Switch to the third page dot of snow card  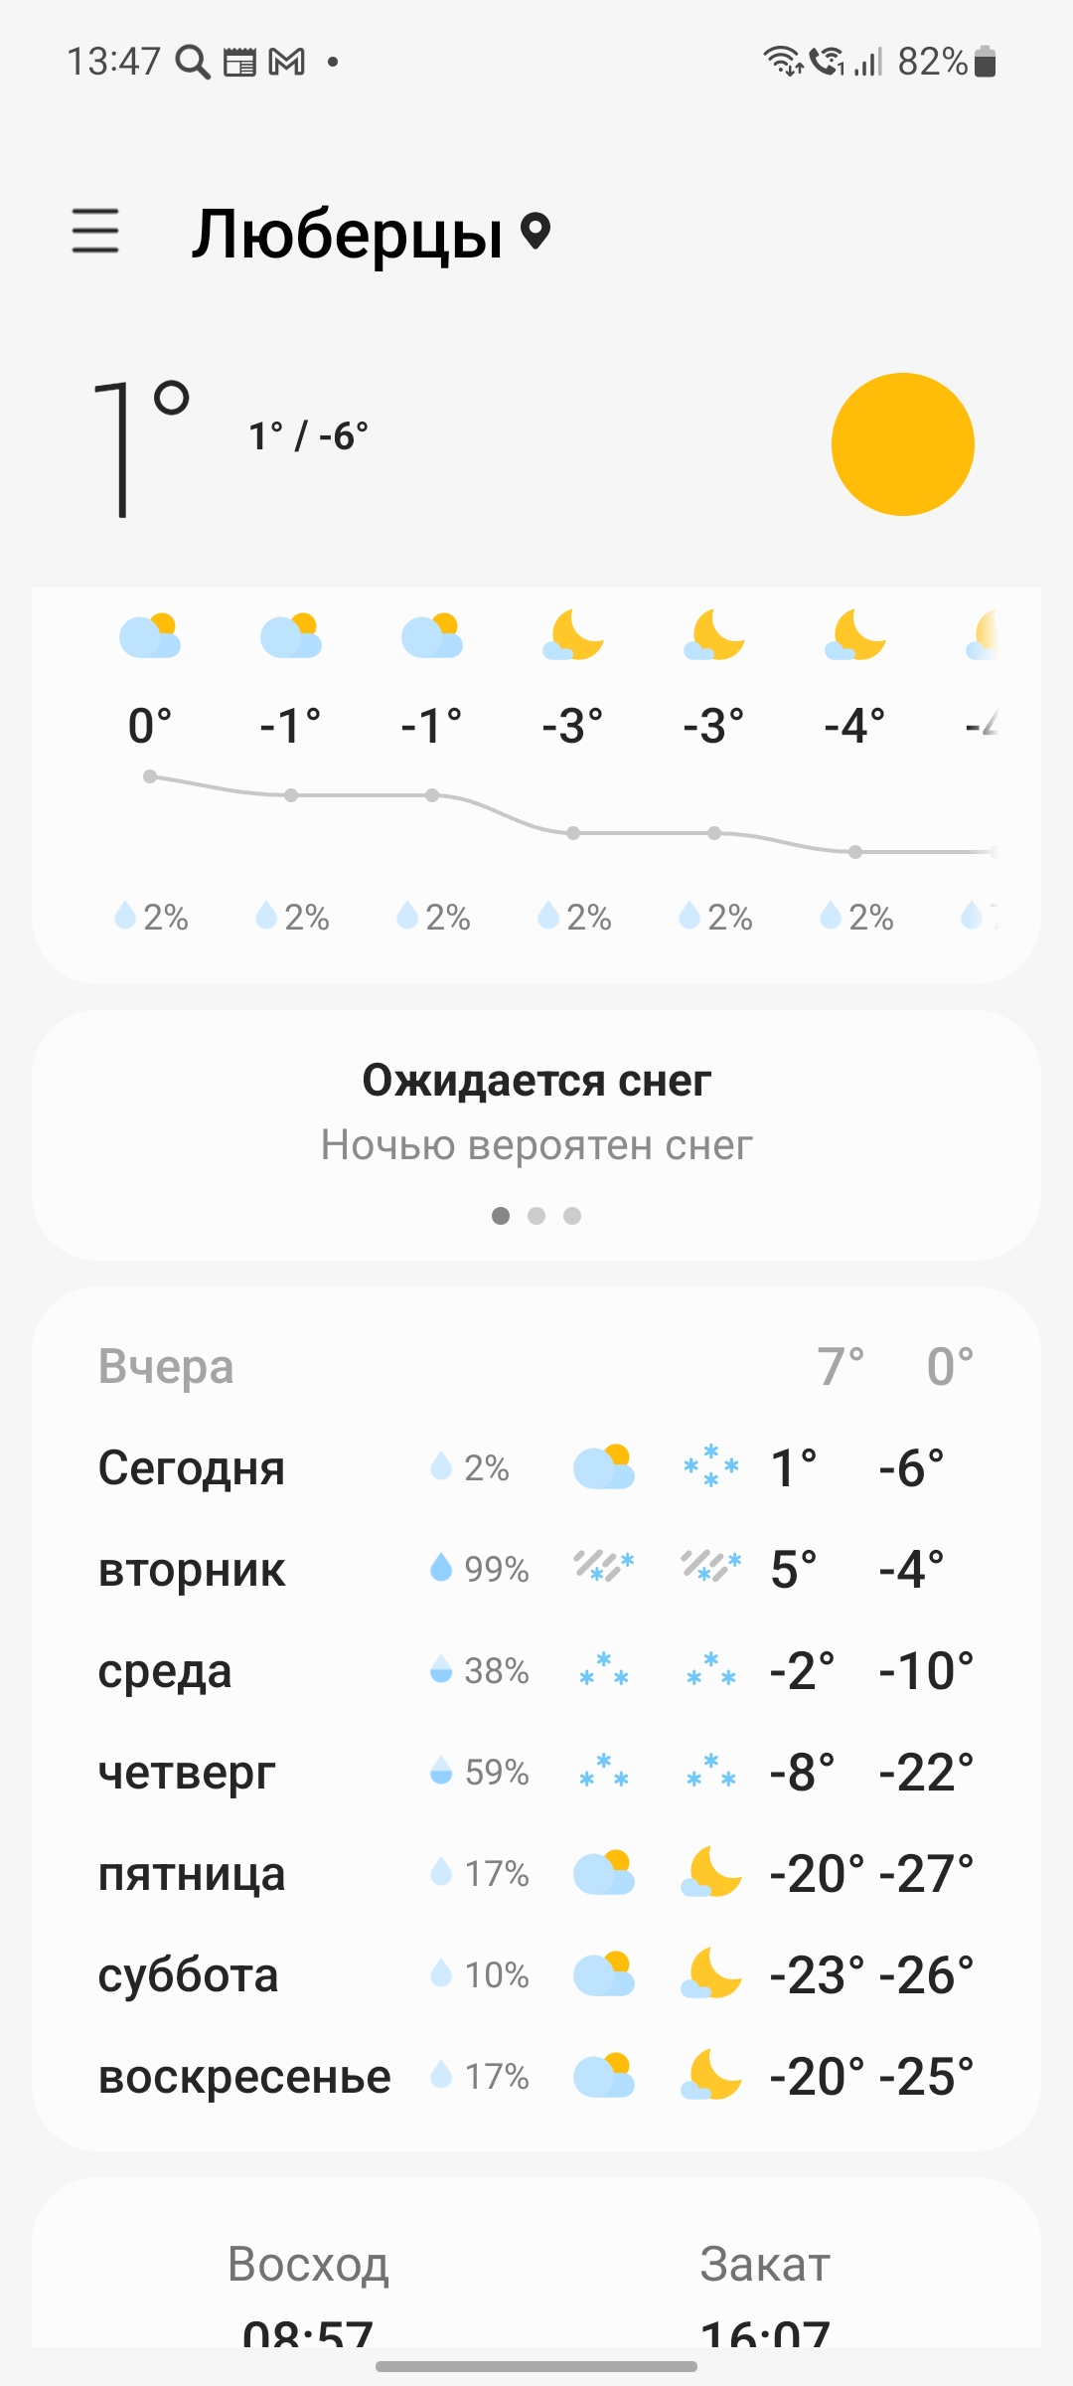572,1216
